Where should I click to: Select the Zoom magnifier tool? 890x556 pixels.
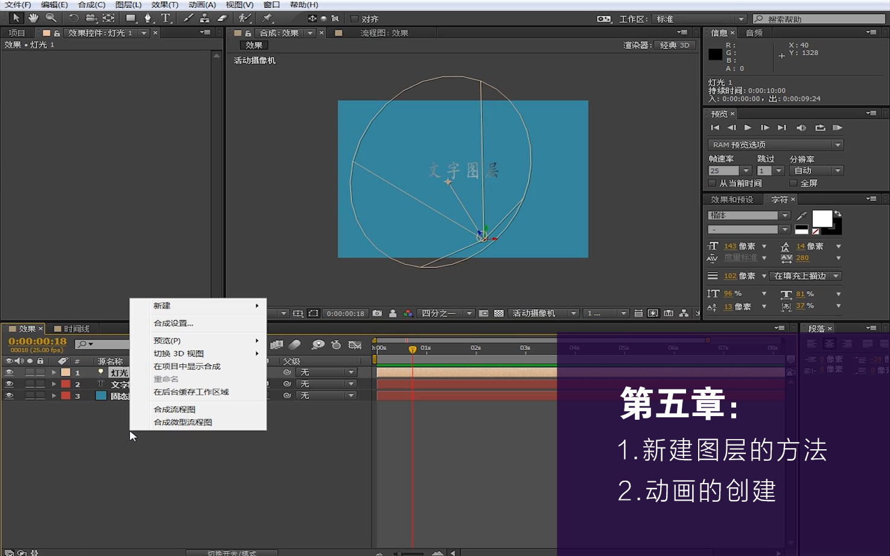coord(51,18)
